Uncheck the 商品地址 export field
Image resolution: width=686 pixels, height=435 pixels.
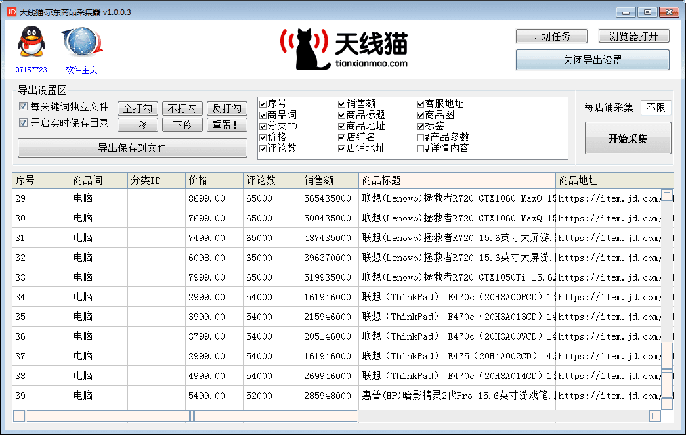pyautogui.click(x=342, y=127)
